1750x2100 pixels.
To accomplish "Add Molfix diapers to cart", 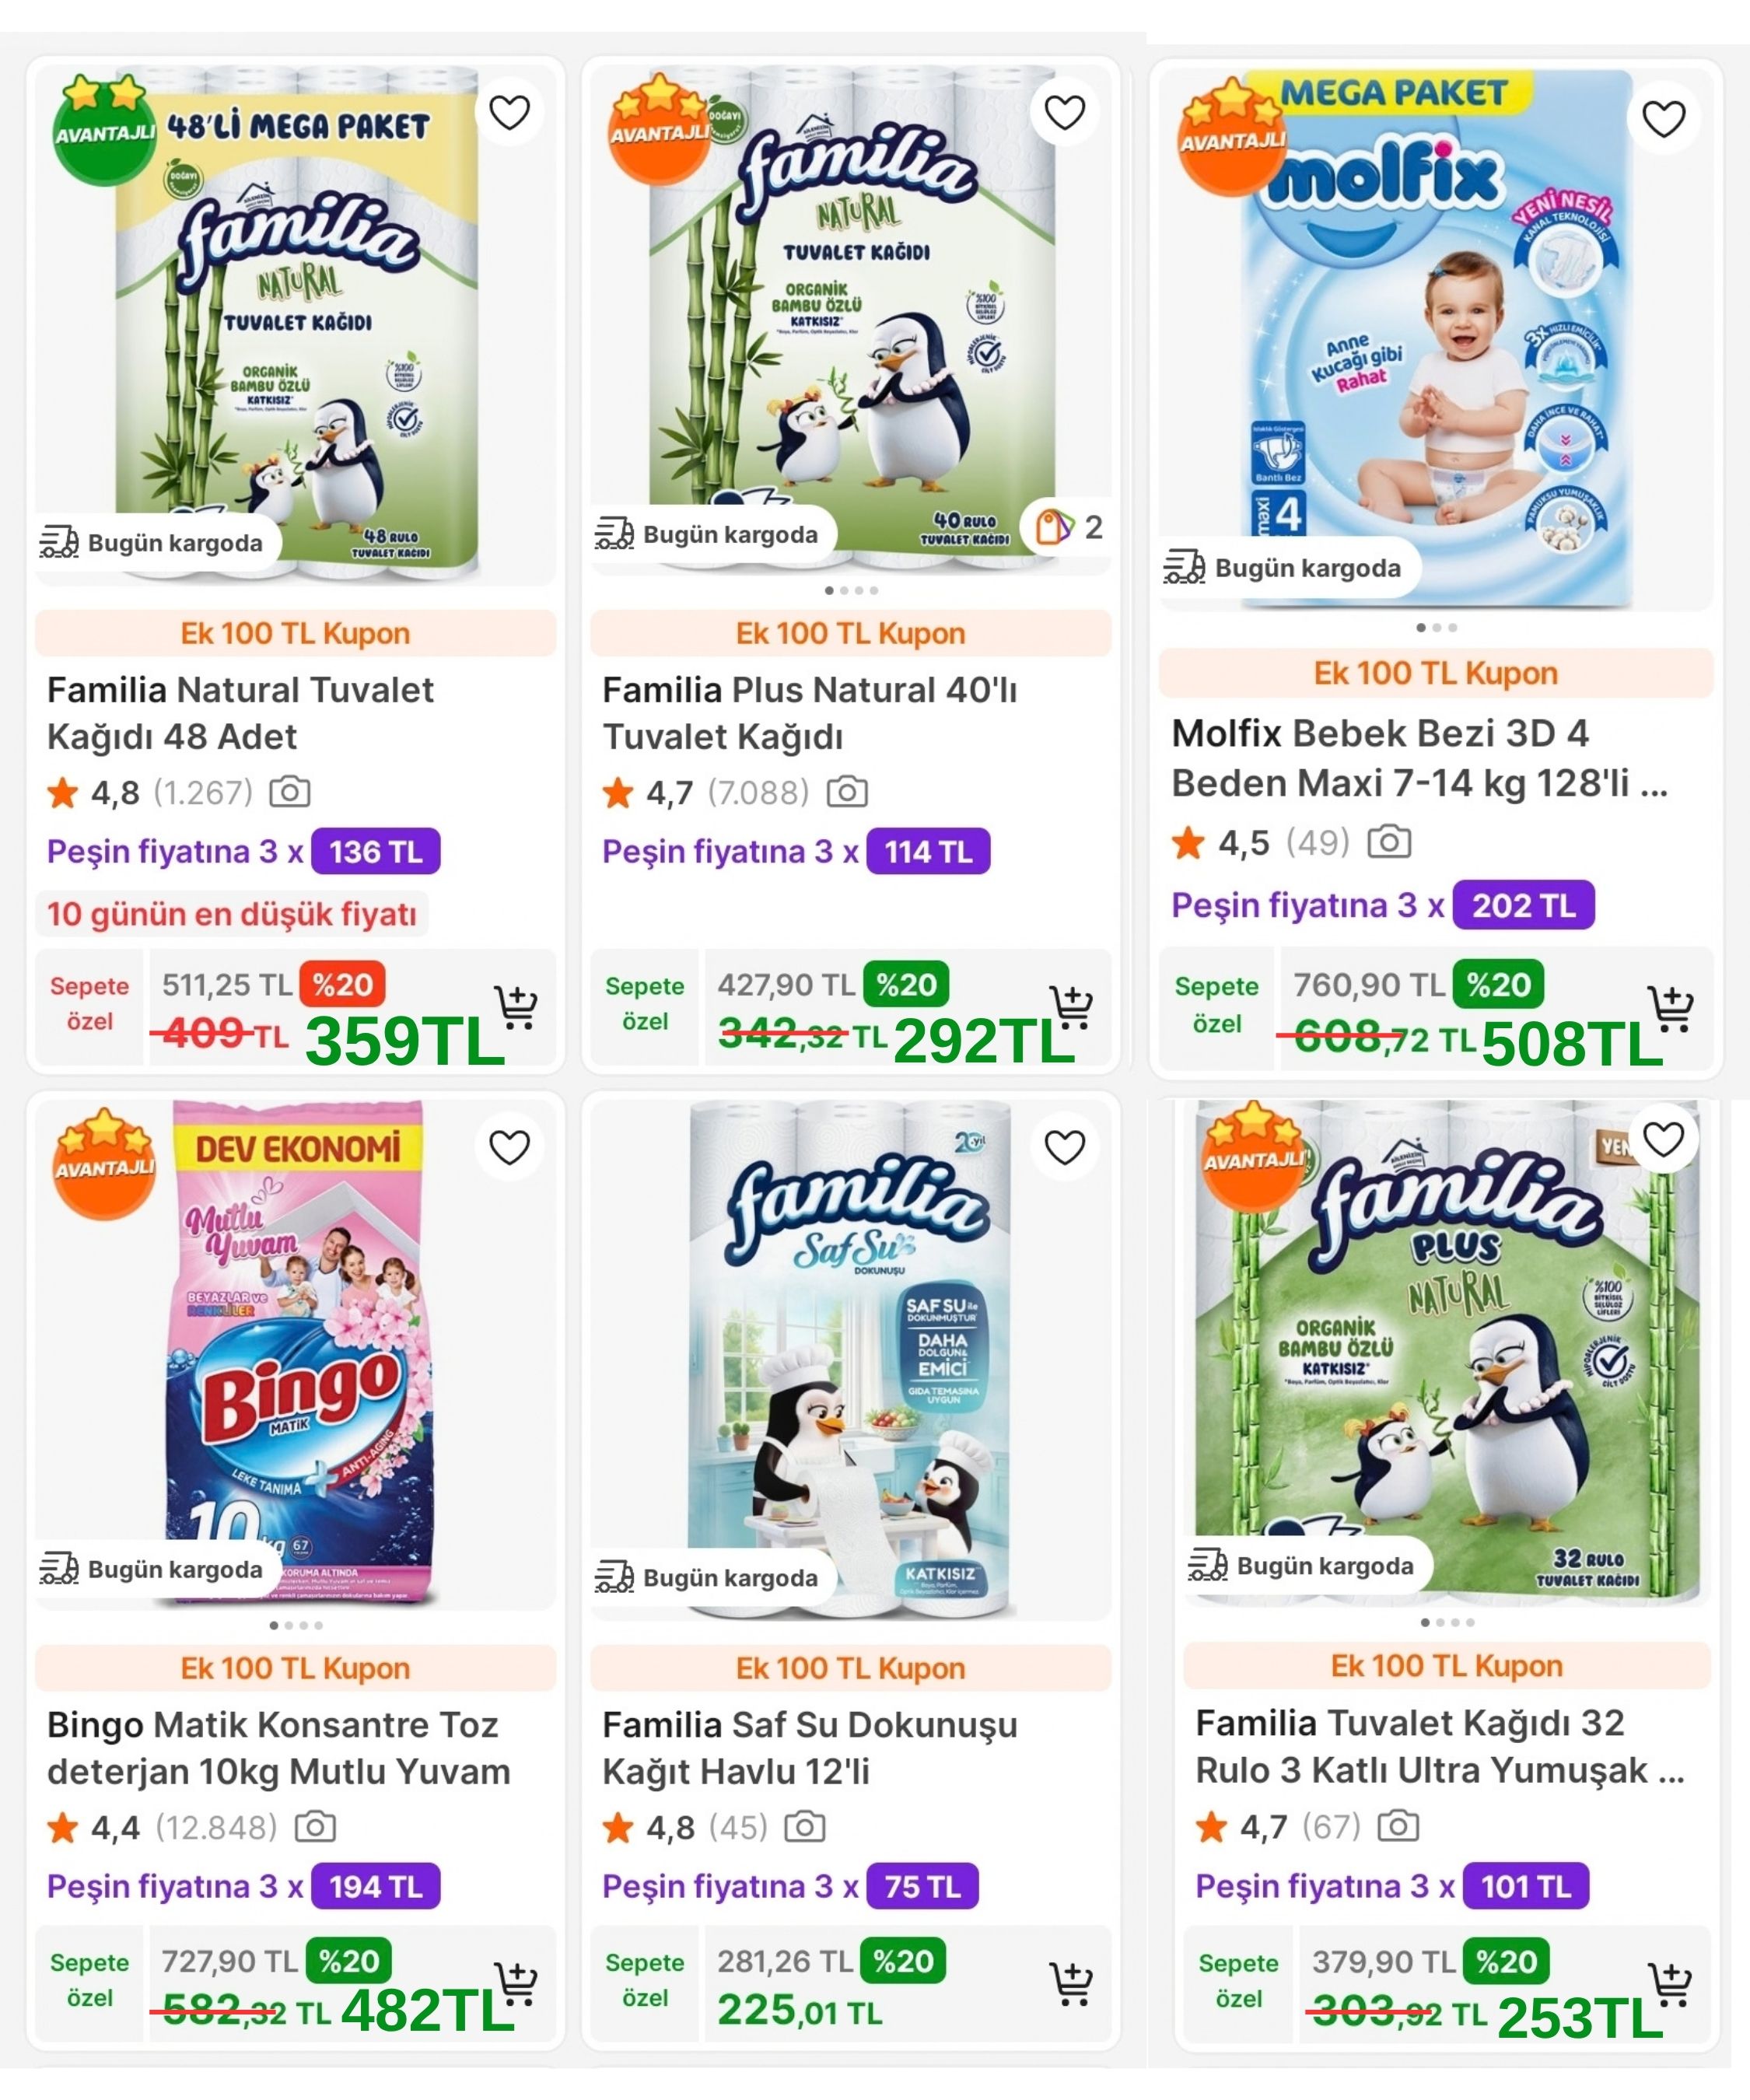I will (x=1670, y=1009).
